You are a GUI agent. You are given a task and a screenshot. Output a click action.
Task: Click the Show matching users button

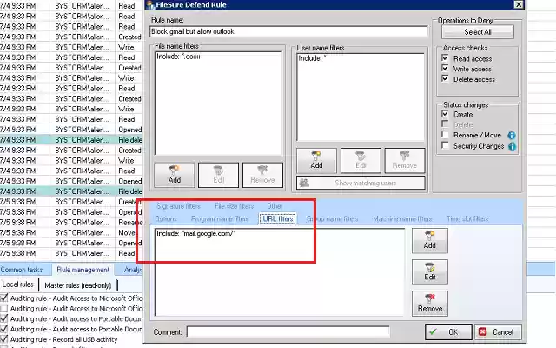click(361, 183)
